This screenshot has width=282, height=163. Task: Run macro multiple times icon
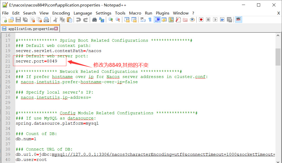(222, 20)
